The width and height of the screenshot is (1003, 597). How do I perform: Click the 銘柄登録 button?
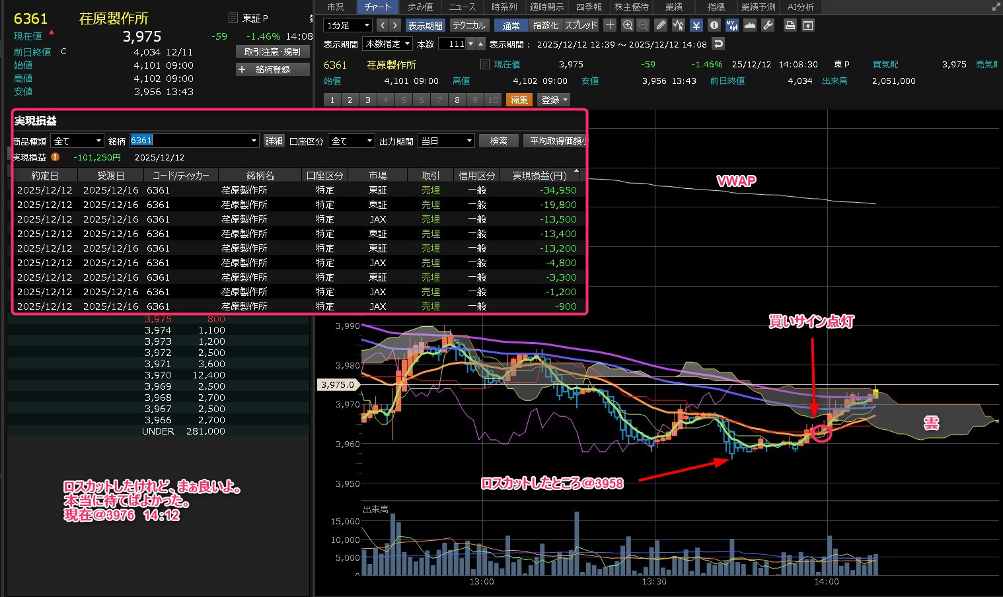[273, 69]
